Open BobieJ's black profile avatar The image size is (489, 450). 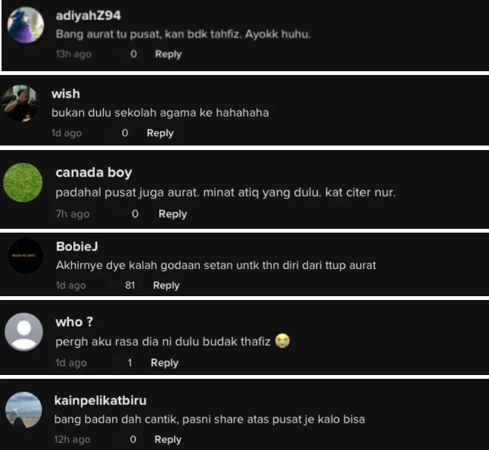(x=25, y=256)
